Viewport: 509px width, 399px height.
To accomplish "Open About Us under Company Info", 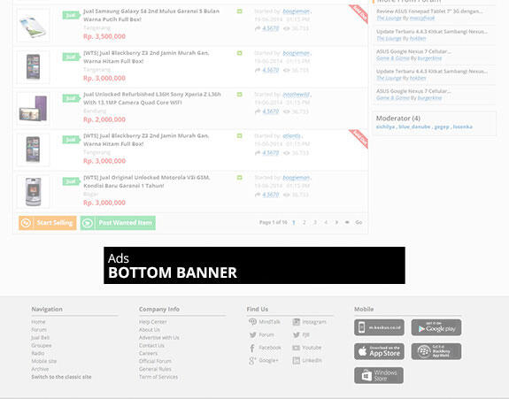I will click(x=150, y=330).
